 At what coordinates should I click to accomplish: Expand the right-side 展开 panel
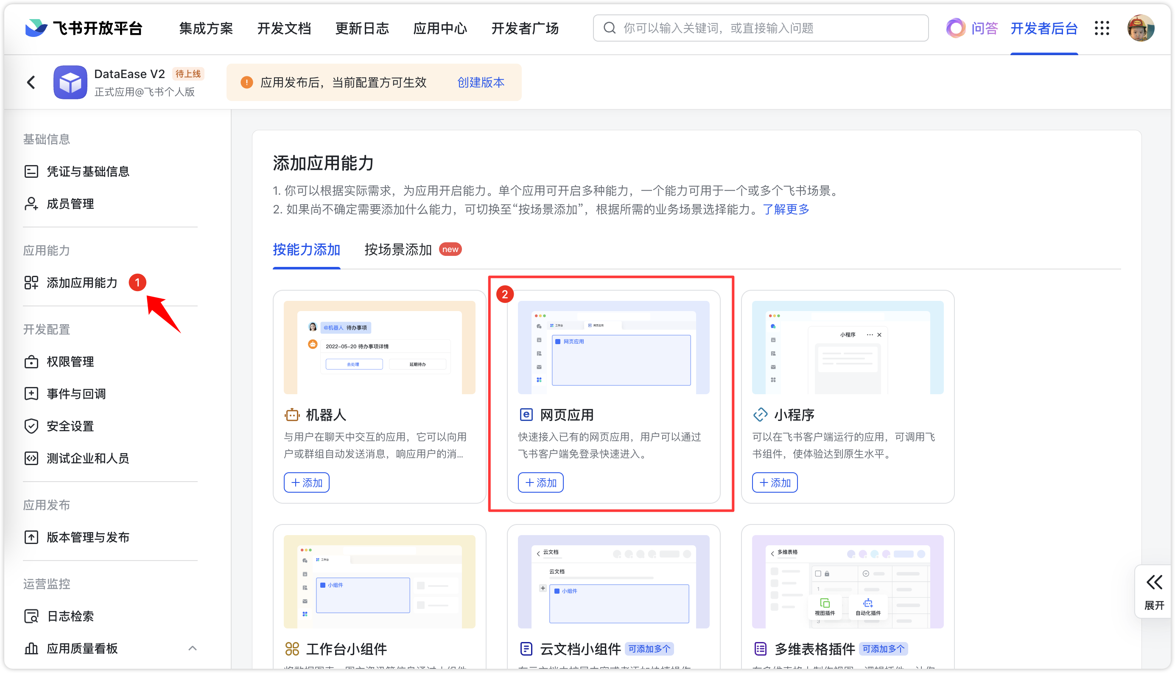[x=1153, y=592]
